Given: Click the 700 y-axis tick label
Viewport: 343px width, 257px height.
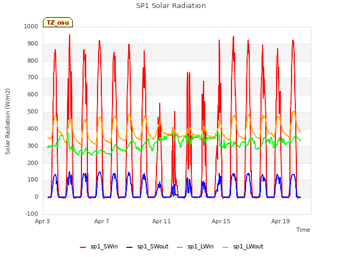Looking at the screenshot, I should coord(33,77).
